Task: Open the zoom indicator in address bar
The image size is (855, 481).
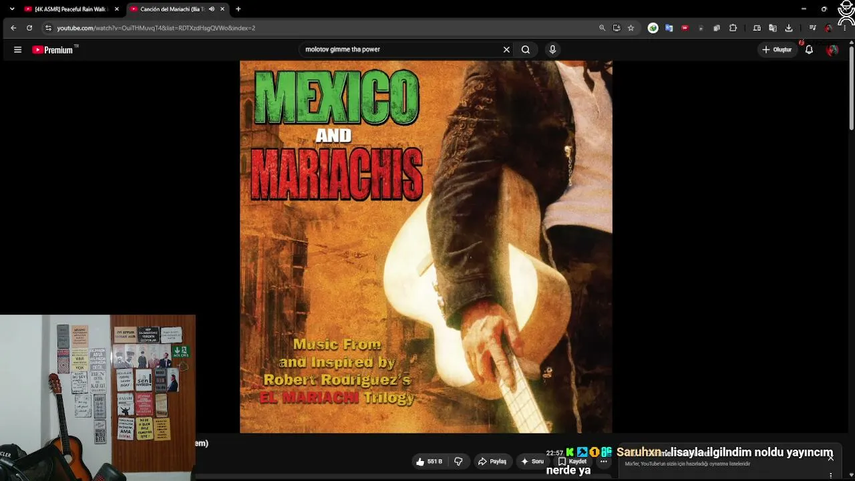Action: (602, 28)
